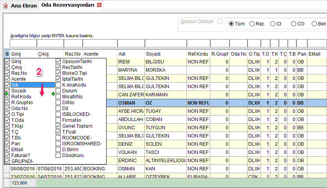Uncheck the Rez.No column checkbox
The width and height of the screenshot is (327, 188).
[7, 73]
